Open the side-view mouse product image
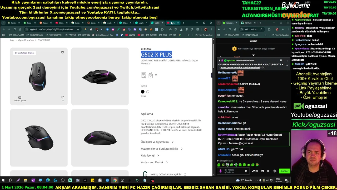Viewport: 337px width, 190px height. [100, 77]
